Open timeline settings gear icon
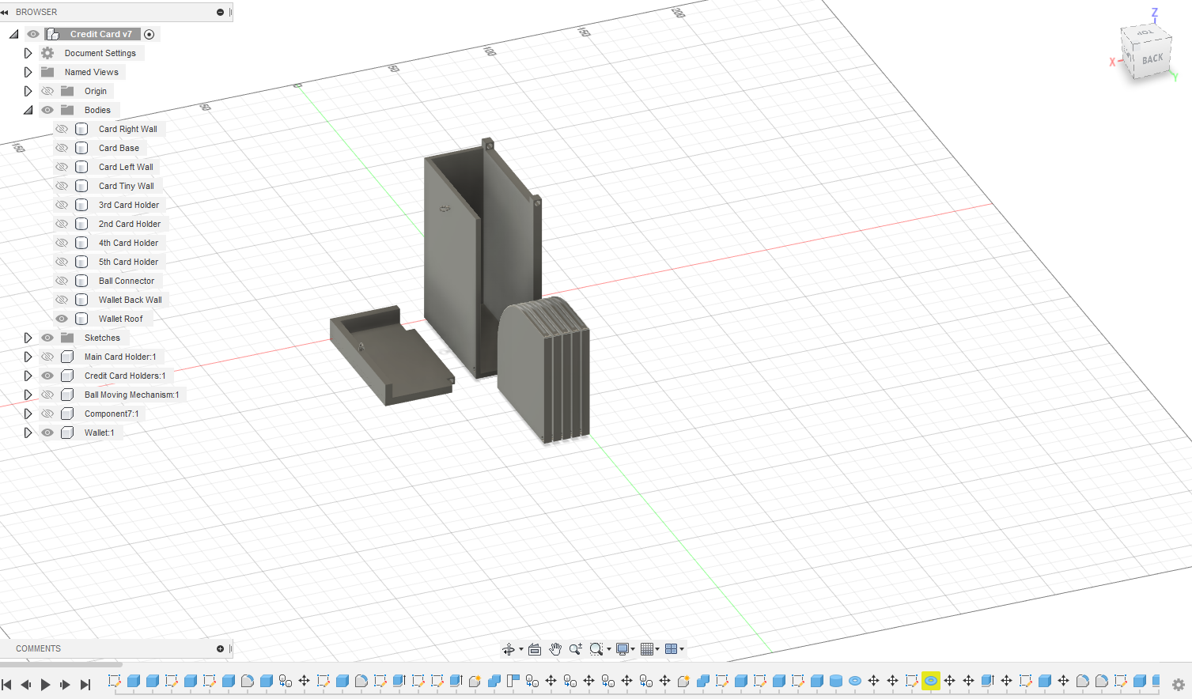The height and width of the screenshot is (699, 1192). (x=1178, y=685)
